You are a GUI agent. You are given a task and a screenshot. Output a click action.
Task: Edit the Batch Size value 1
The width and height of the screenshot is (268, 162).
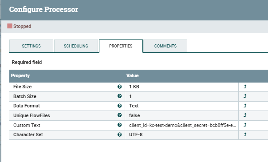[181, 96]
